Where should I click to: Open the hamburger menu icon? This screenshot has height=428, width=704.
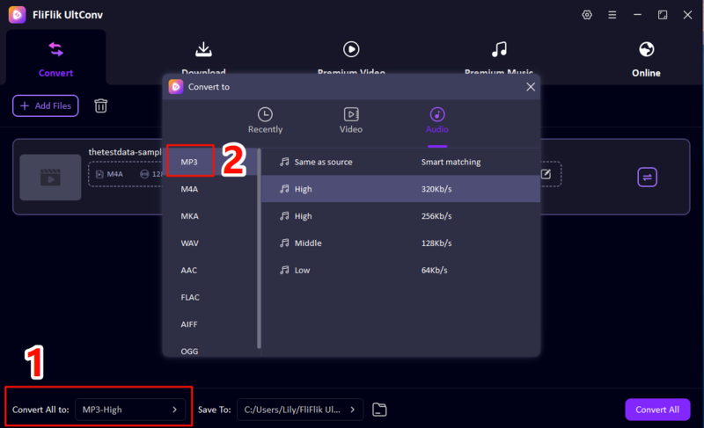coord(612,15)
